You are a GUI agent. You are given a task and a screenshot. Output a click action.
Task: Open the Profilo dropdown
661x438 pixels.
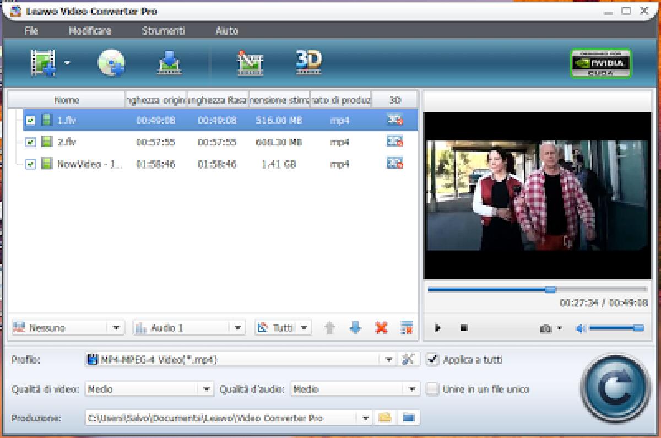pos(389,359)
